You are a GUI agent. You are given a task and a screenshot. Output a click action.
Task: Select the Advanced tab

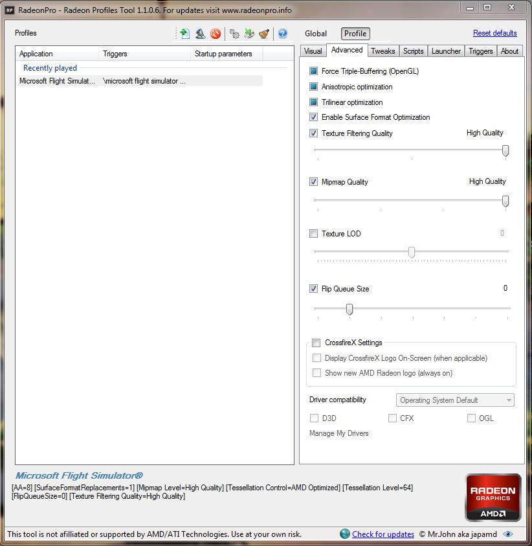point(347,50)
